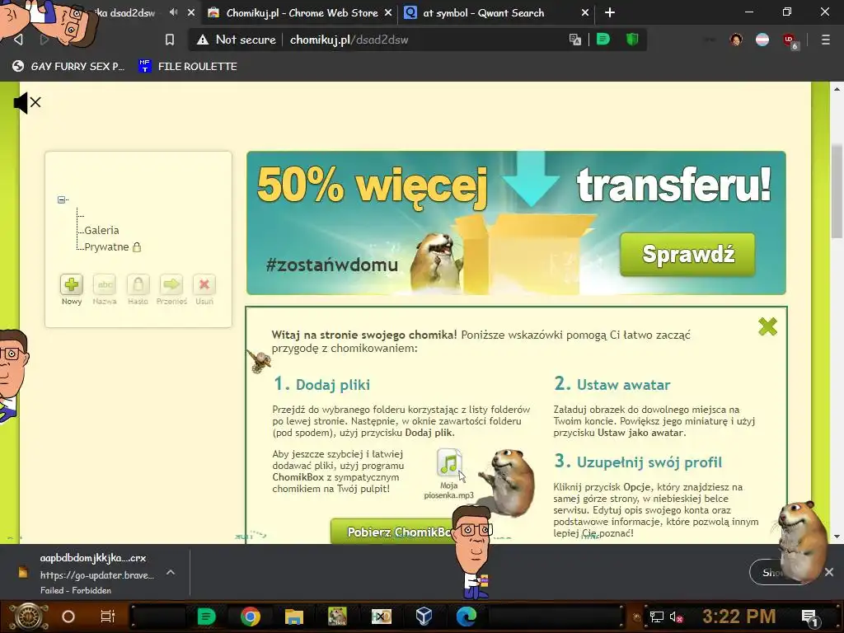The height and width of the screenshot is (633, 844).
Task: Click the Nowy new folder icon
Action: [x=72, y=284]
